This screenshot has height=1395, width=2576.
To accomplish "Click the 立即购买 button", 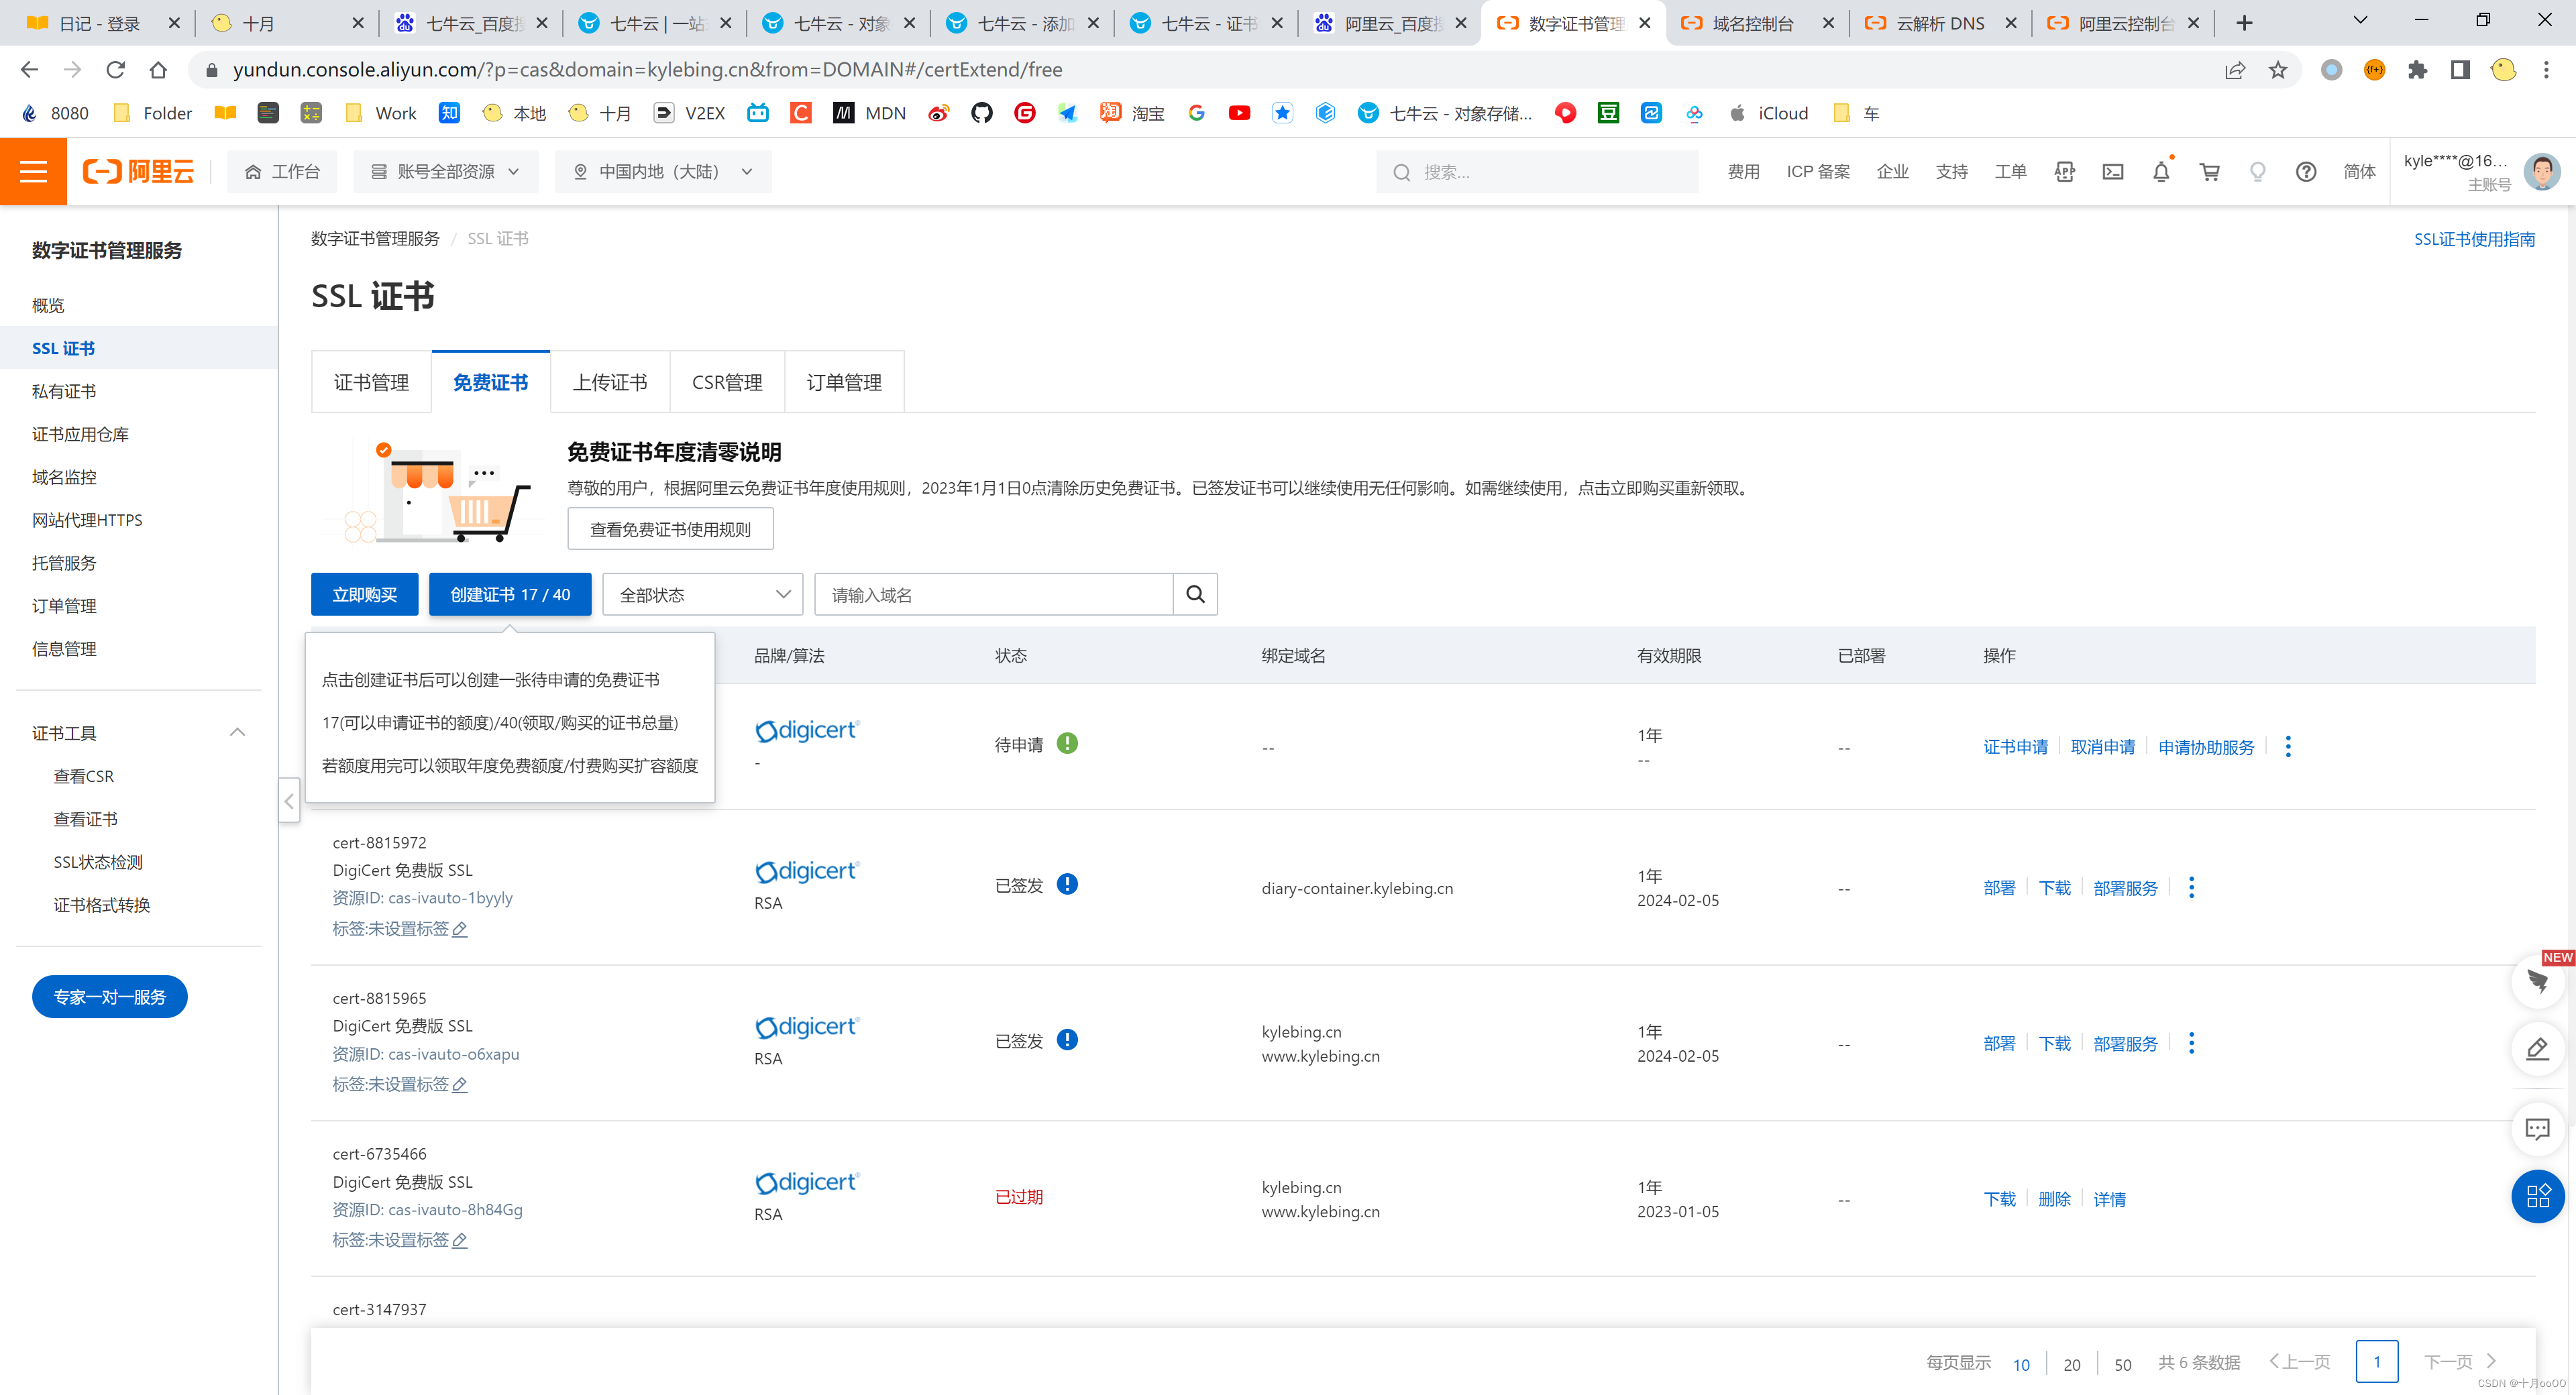I will (x=364, y=595).
